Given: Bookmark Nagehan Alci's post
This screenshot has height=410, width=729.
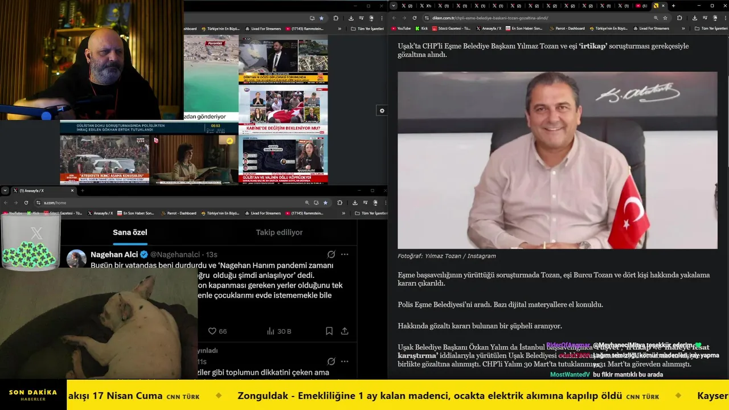Looking at the screenshot, I should [329, 331].
